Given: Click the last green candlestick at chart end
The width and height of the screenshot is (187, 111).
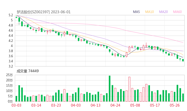Looking at the screenshot, I should [183, 60].
